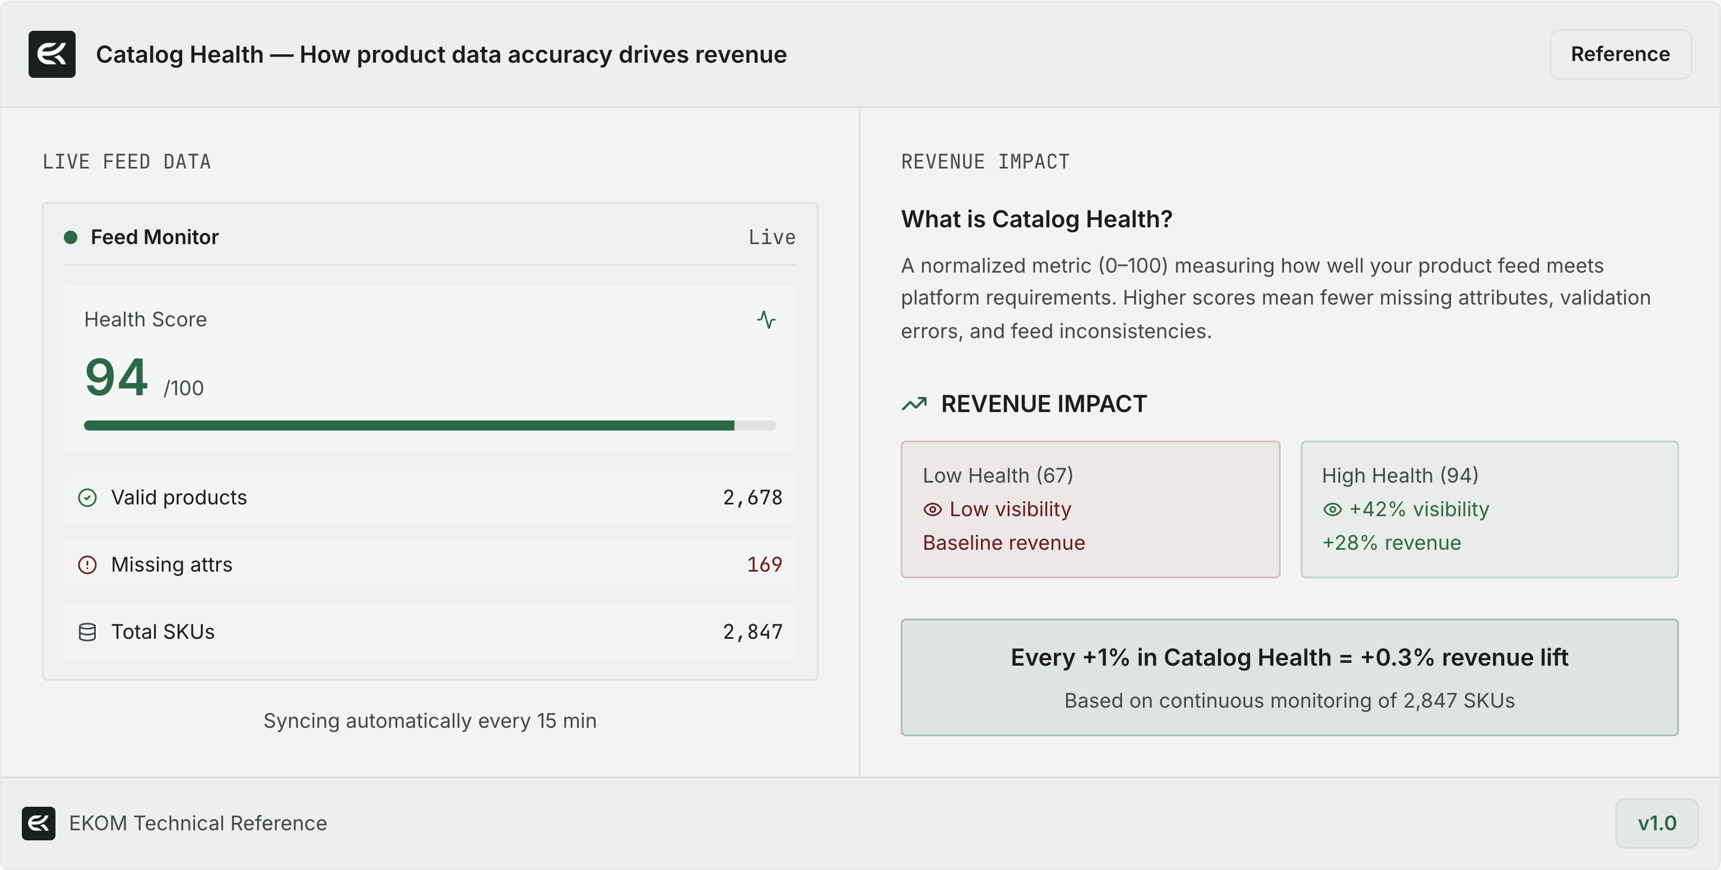Open the Reference button in header

(1620, 54)
